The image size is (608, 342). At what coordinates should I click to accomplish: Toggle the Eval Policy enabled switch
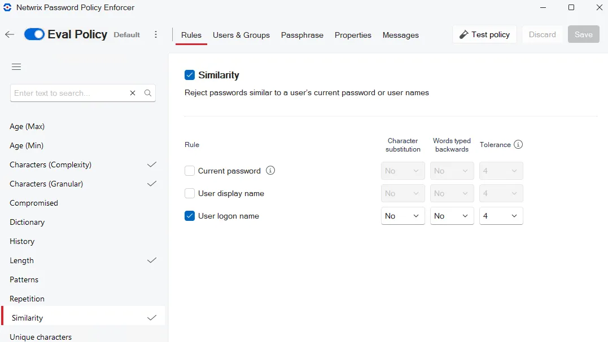click(x=34, y=34)
